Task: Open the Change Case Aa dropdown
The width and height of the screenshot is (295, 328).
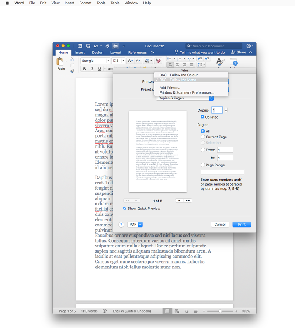Action: point(148,61)
